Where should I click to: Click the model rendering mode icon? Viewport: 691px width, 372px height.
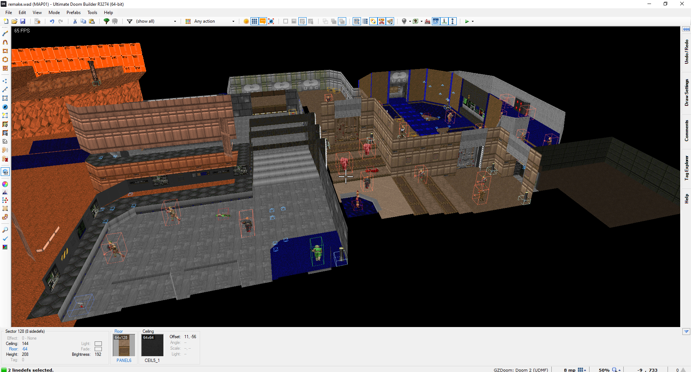pos(416,21)
